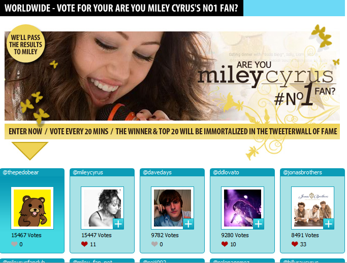Click the Pedobear avatar thumbnail
The height and width of the screenshot is (263, 347).
pos(33,208)
